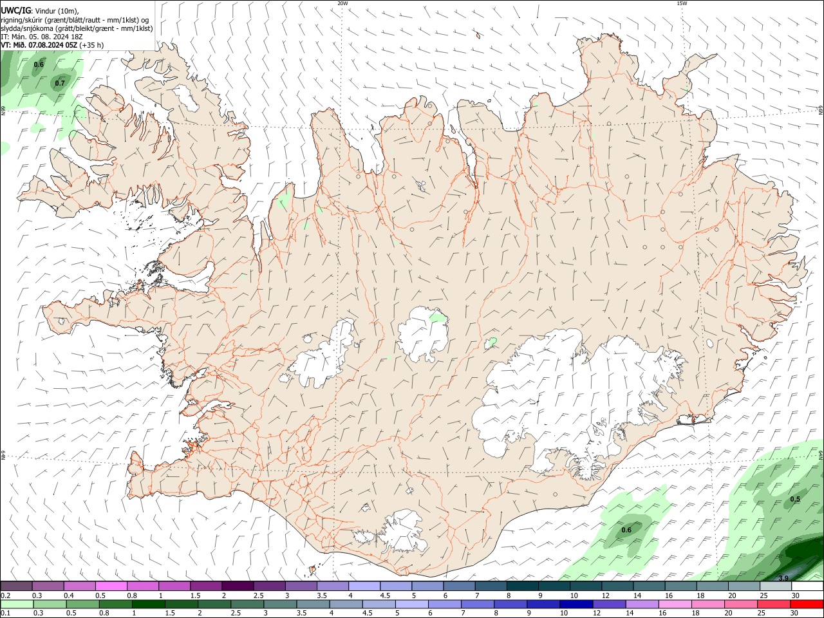
Task: Select the pale lavender rain swatch between 5 and 6
Action: [411, 604]
